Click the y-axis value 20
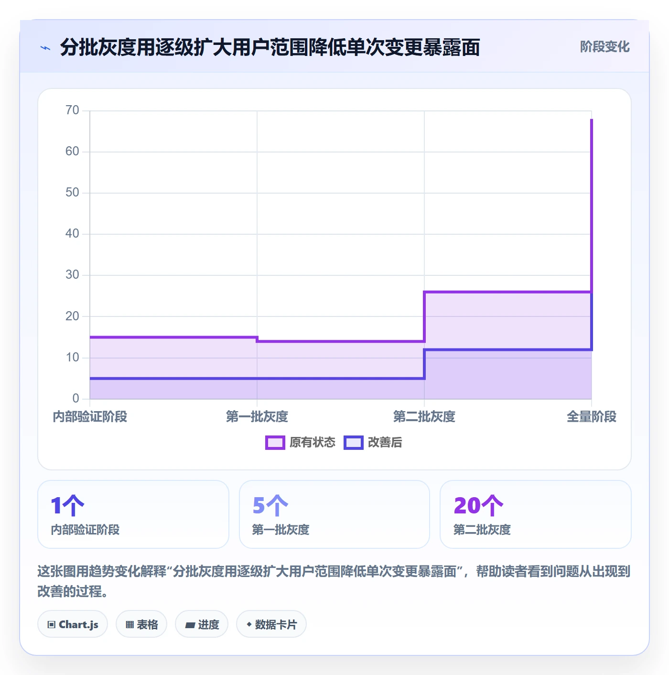The image size is (669, 675). pos(72,316)
